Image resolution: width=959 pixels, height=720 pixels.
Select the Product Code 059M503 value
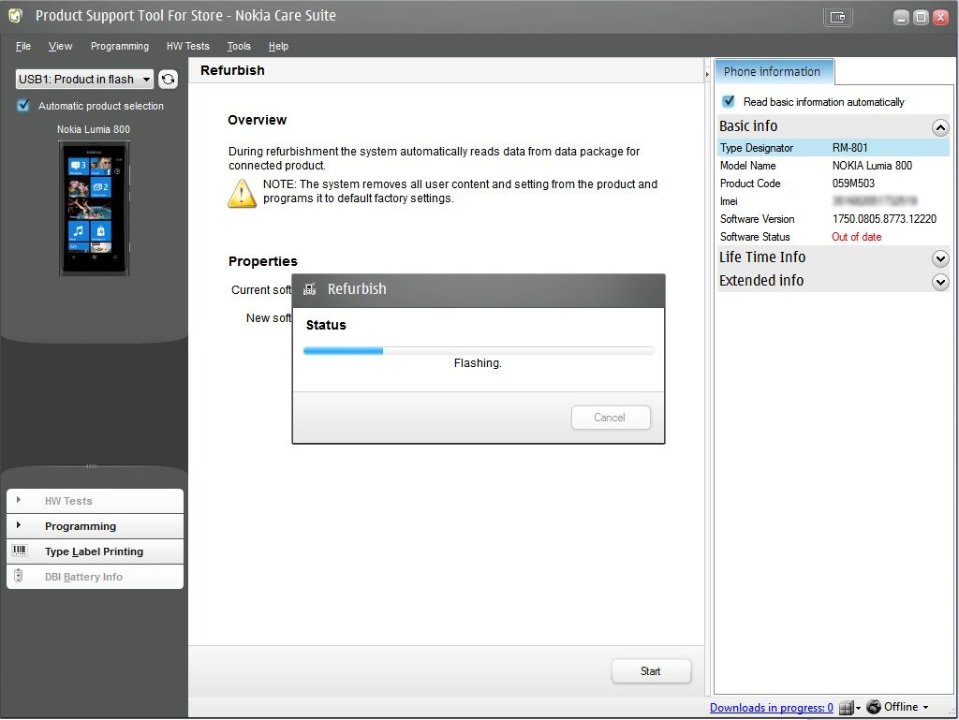(853, 184)
